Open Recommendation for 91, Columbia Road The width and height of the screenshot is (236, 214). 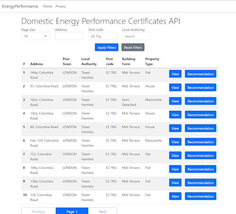(201, 88)
